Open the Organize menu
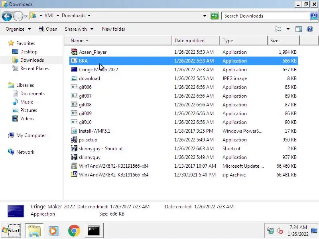319x239 pixels. 18,29
